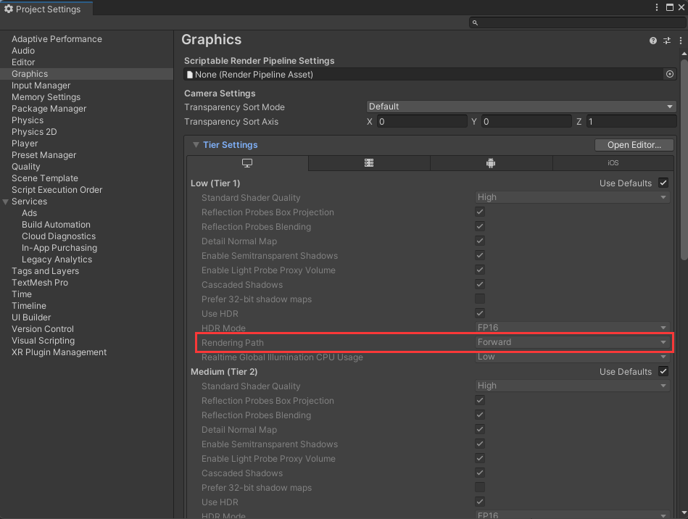Switch to the iOS platform tab
Image resolution: width=688 pixels, height=519 pixels.
(613, 163)
